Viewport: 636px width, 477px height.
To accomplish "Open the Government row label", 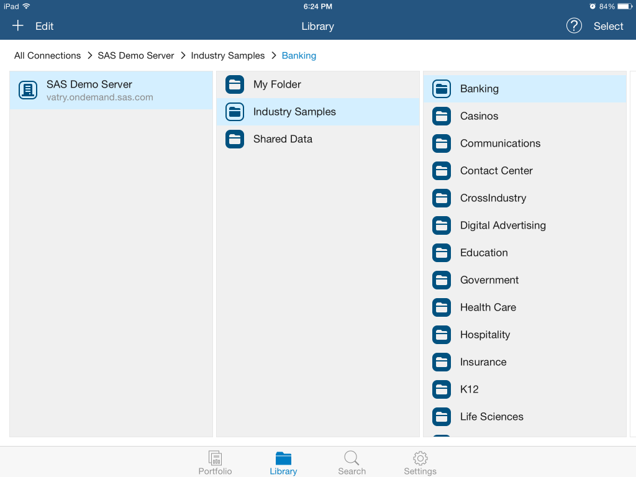I will pyautogui.click(x=489, y=280).
